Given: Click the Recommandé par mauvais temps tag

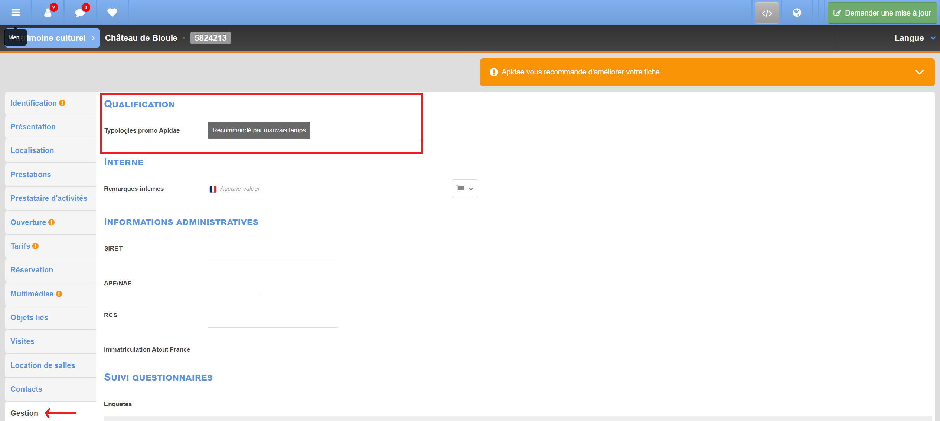Looking at the screenshot, I should tap(259, 130).
